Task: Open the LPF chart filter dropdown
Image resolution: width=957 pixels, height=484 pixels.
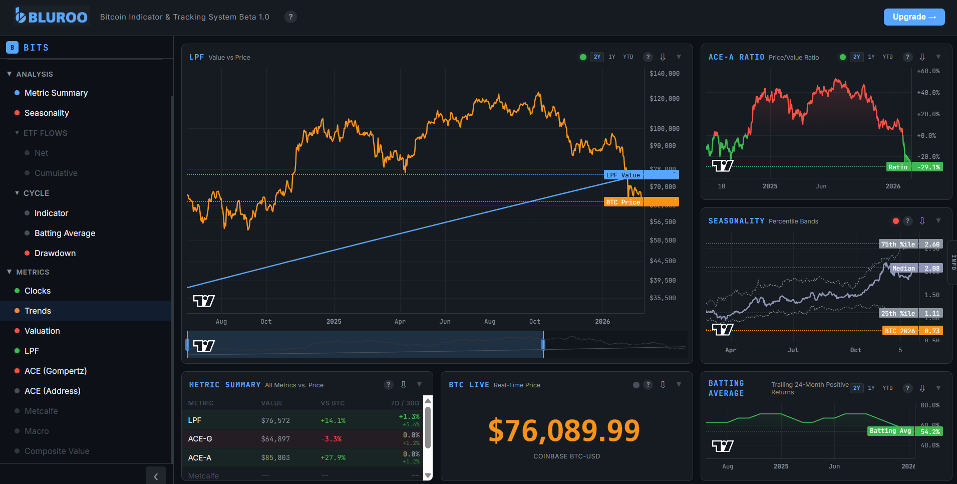Action: [x=679, y=57]
